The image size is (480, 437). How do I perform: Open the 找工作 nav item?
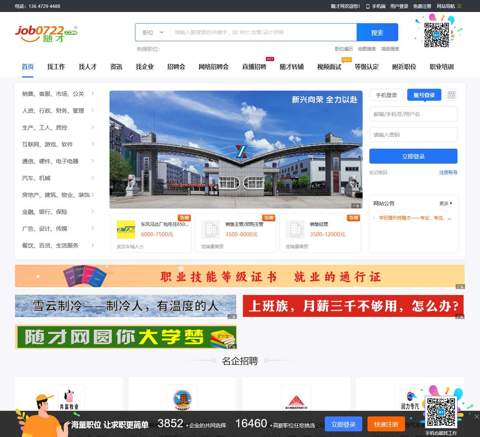[56, 67]
